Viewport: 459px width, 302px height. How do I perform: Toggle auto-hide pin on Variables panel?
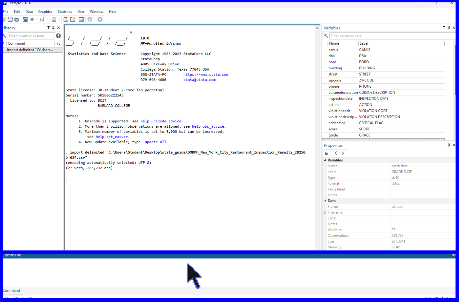coord(449,28)
